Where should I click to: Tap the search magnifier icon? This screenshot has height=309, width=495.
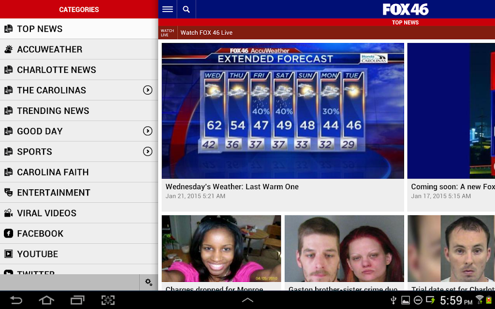point(187,9)
